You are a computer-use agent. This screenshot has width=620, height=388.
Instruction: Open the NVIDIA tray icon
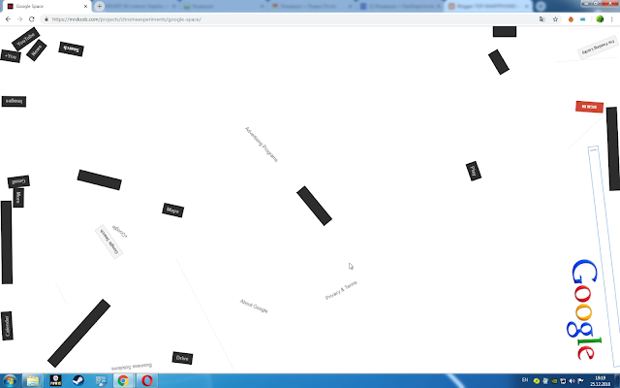point(554,381)
